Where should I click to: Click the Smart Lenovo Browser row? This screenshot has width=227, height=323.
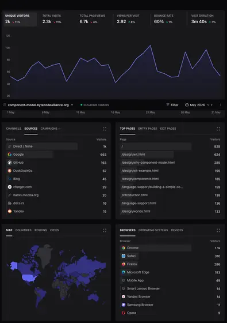(170, 288)
